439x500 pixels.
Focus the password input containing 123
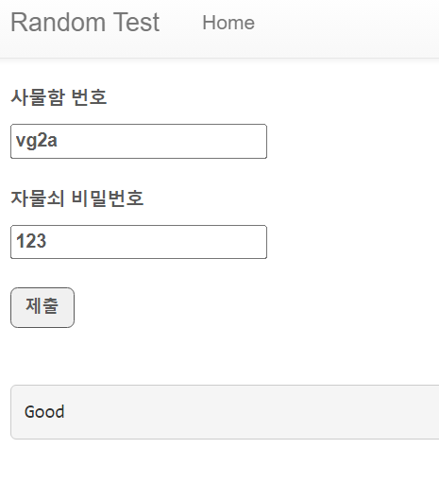pos(139,242)
